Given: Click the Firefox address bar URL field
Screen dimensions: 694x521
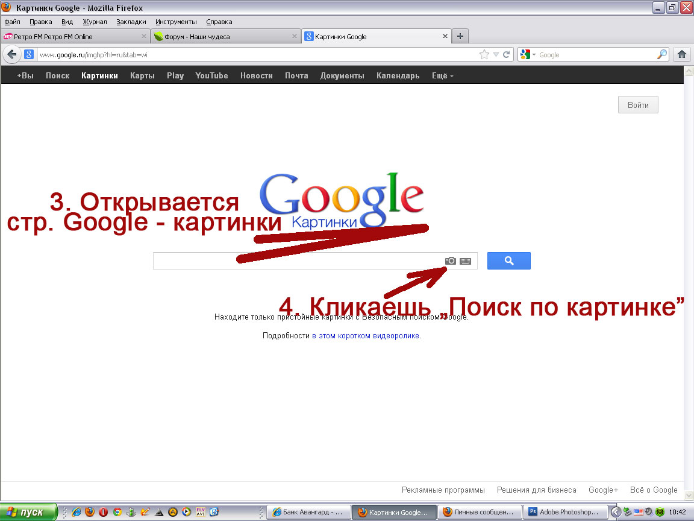Looking at the screenshot, I should pos(257,54).
